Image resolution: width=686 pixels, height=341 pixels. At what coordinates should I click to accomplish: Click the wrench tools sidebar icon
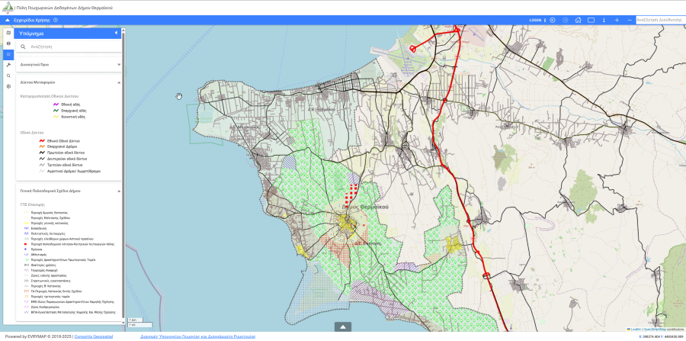8,66
